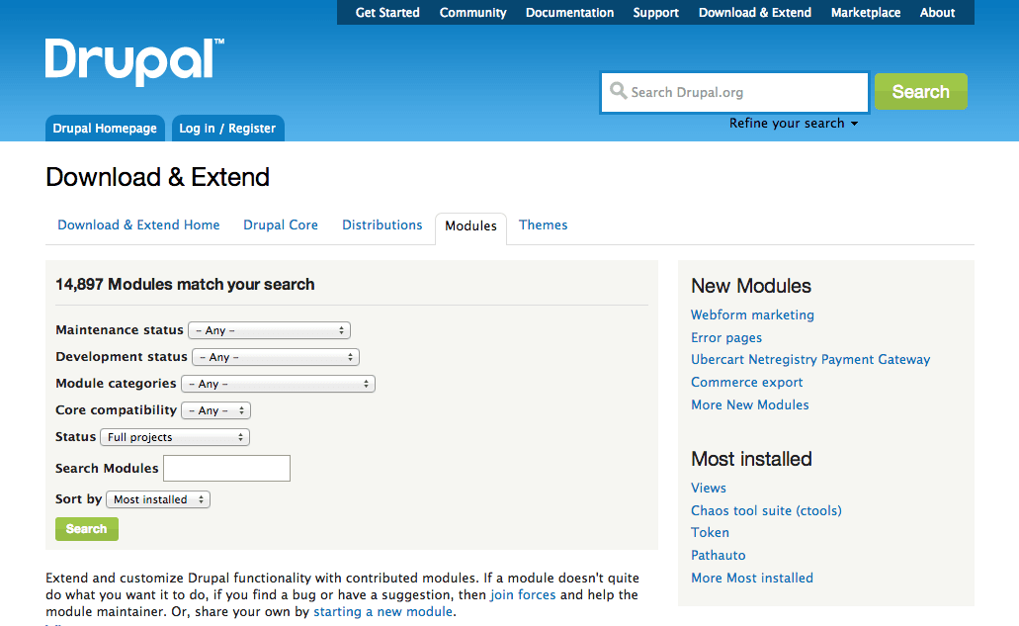
Task: Open the Core compatibility dropdown
Action: (215, 410)
